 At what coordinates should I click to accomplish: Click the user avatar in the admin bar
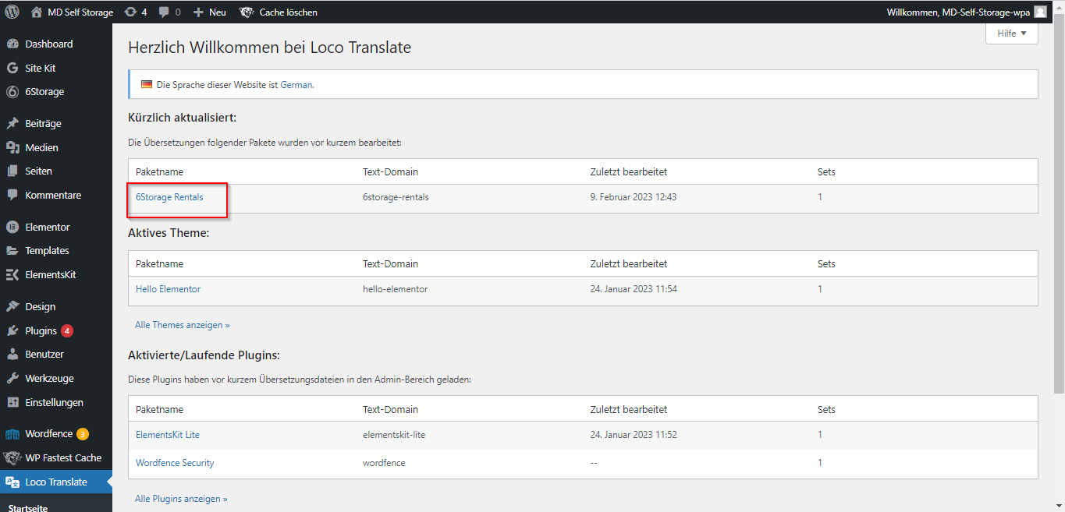(x=1040, y=12)
